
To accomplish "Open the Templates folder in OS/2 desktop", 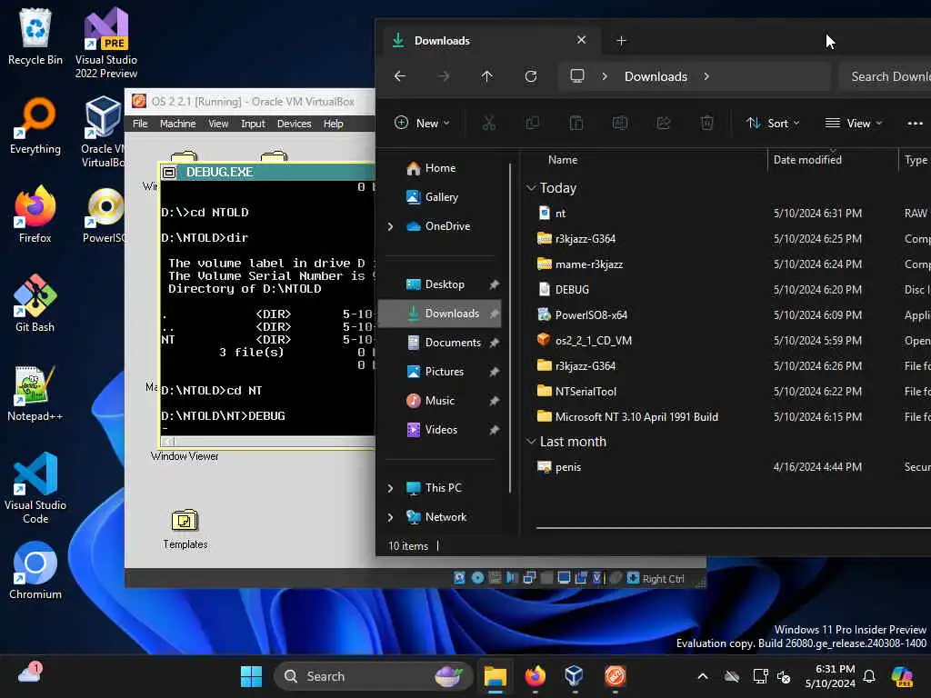I will (185, 530).
